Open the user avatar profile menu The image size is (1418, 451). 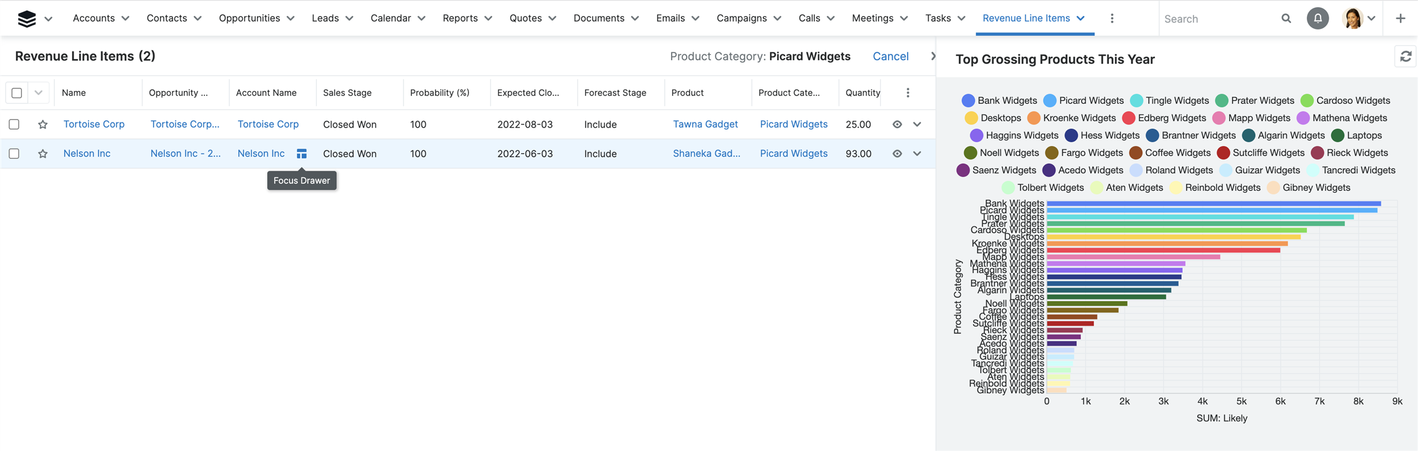1358,18
